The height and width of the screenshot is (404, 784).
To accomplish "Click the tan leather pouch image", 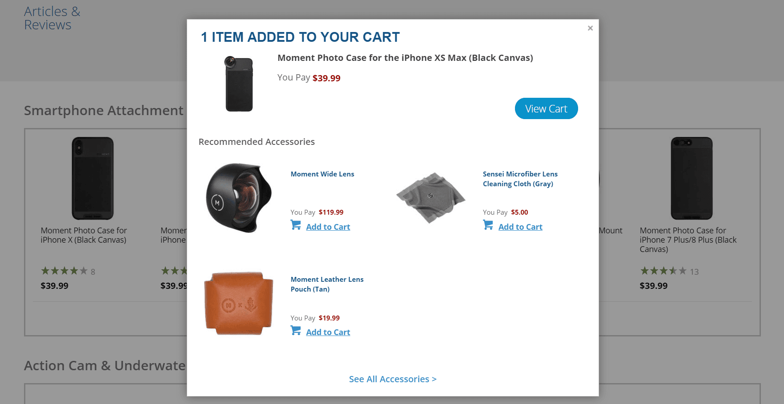I will (239, 303).
